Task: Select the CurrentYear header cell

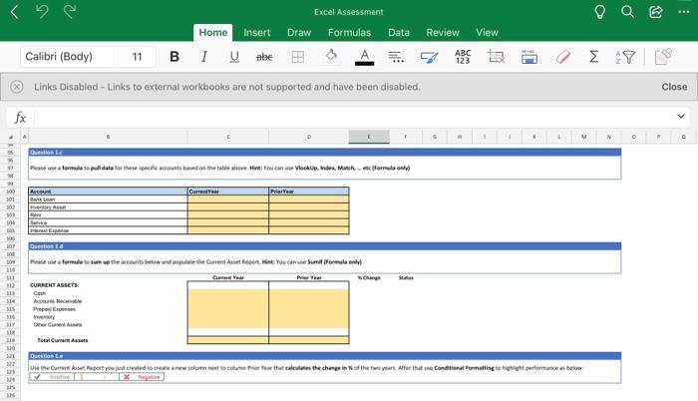Action: 228,192
